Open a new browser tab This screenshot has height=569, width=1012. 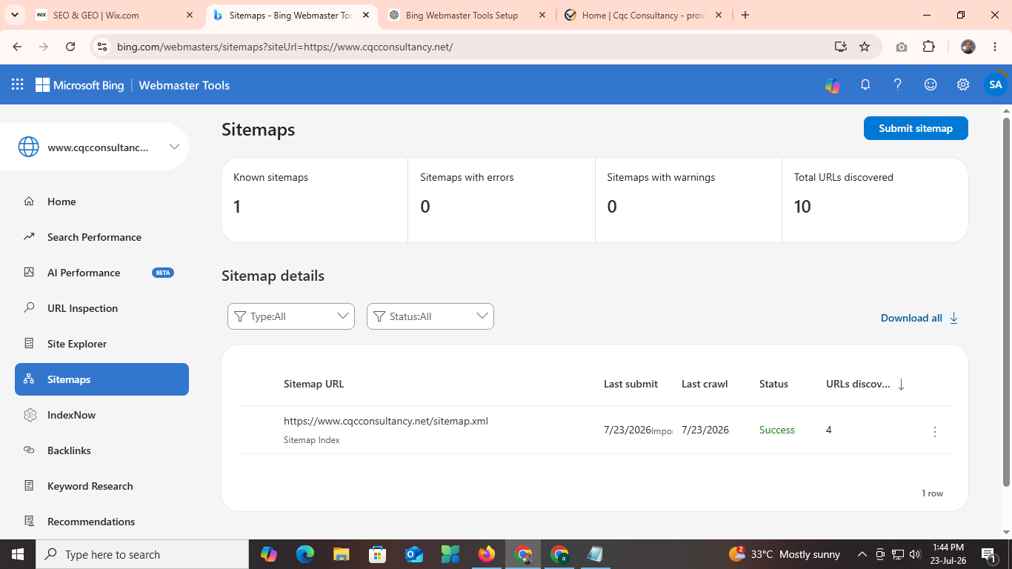tap(745, 15)
